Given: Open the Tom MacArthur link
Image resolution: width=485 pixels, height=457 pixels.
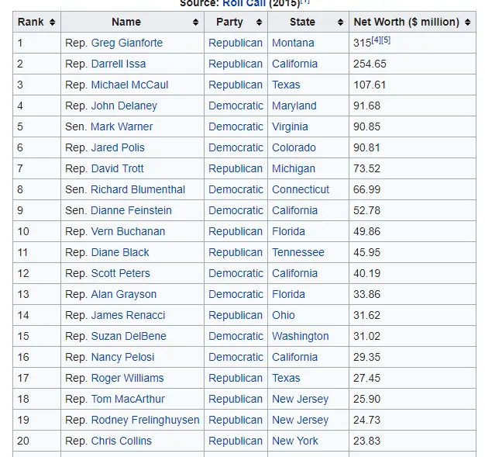Looking at the screenshot, I should click(128, 399).
